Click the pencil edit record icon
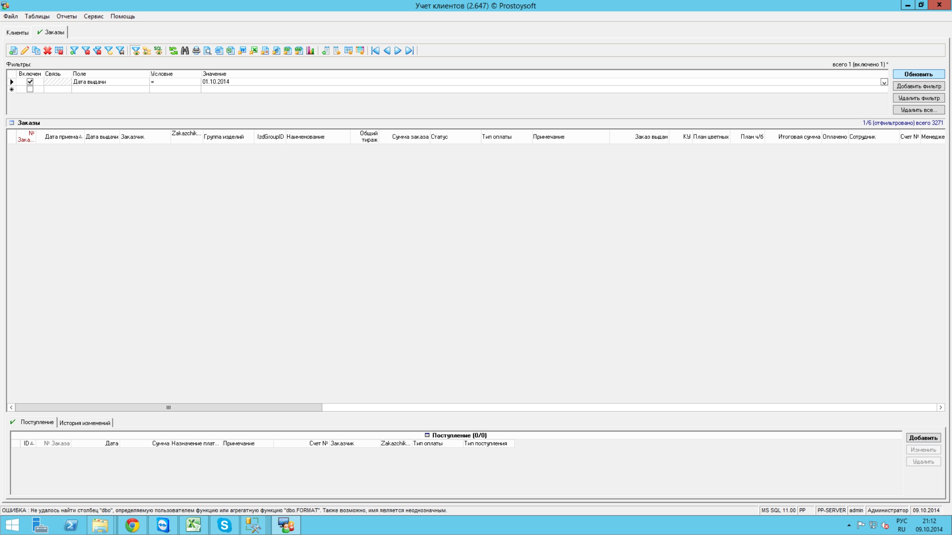The height and width of the screenshot is (535, 952). pos(25,51)
